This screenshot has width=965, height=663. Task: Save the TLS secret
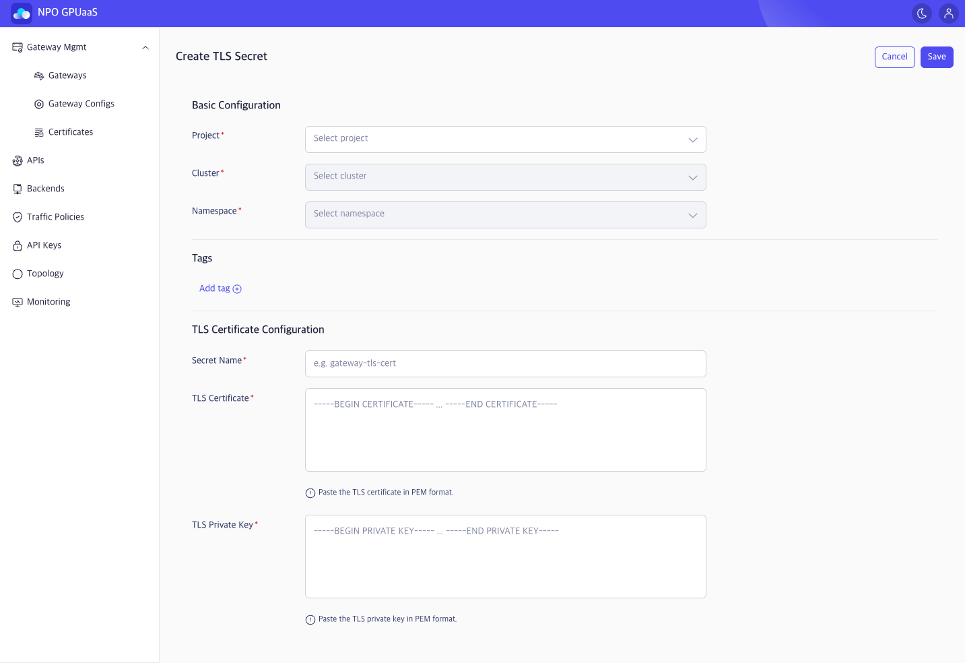[937, 57]
